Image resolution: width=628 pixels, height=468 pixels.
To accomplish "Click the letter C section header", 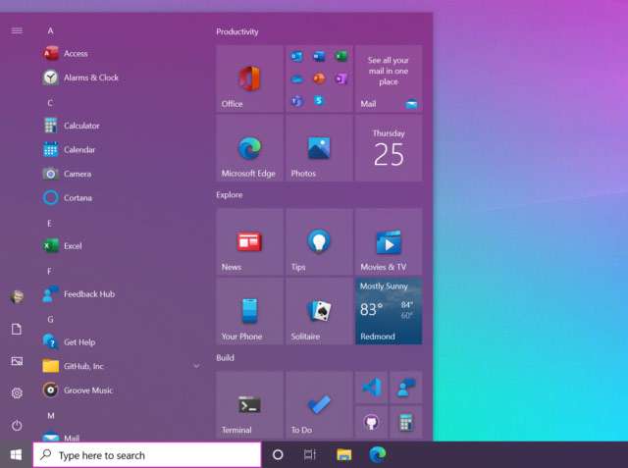I will (50, 103).
